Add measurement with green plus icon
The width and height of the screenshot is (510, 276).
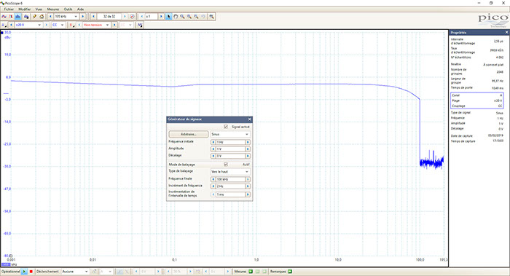point(251,272)
